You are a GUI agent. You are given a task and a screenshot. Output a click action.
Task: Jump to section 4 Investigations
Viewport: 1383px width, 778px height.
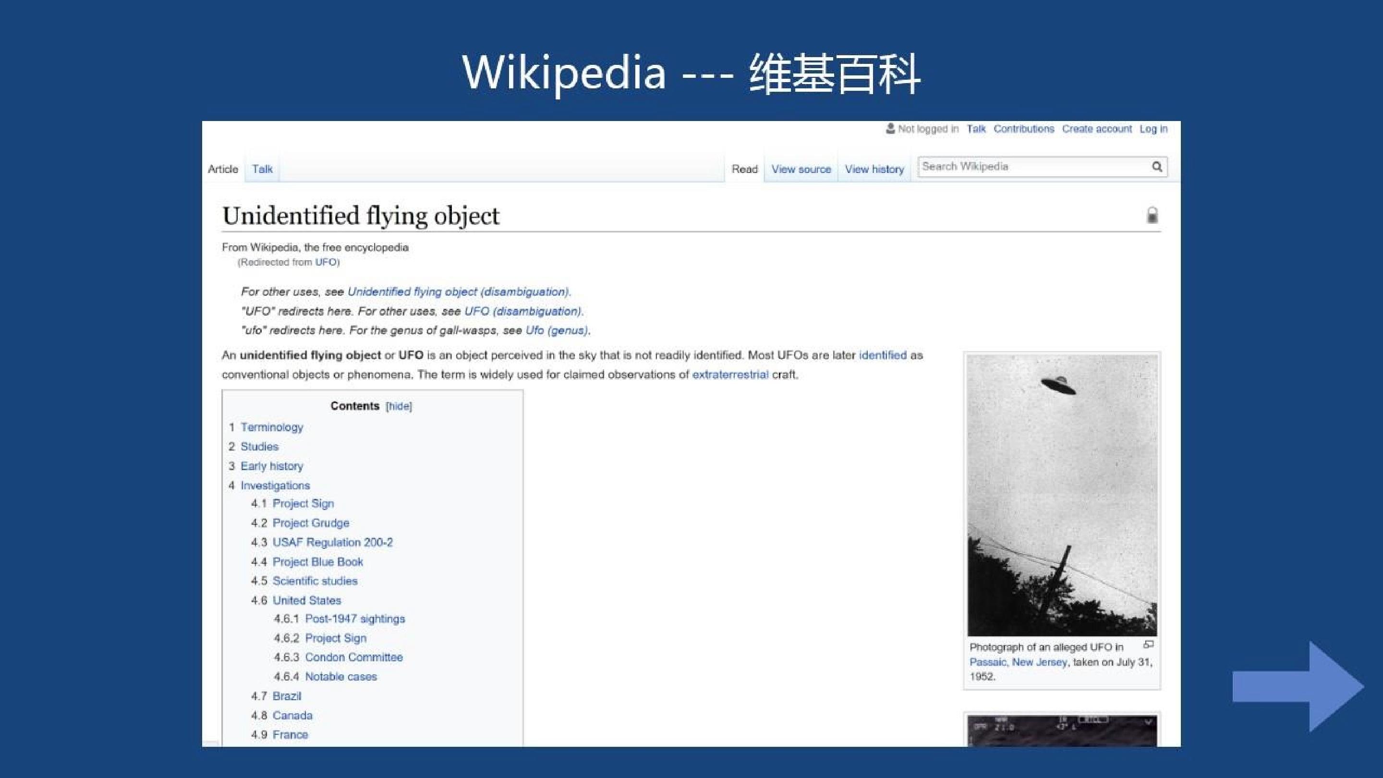[275, 486]
